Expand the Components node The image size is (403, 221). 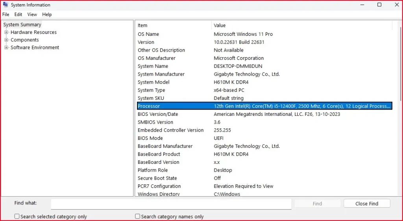pyautogui.click(x=6, y=40)
